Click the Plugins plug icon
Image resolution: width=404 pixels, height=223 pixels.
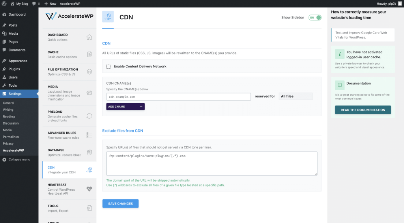4,69
